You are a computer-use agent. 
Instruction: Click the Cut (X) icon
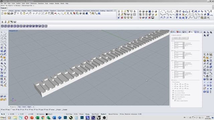pos(18,13)
